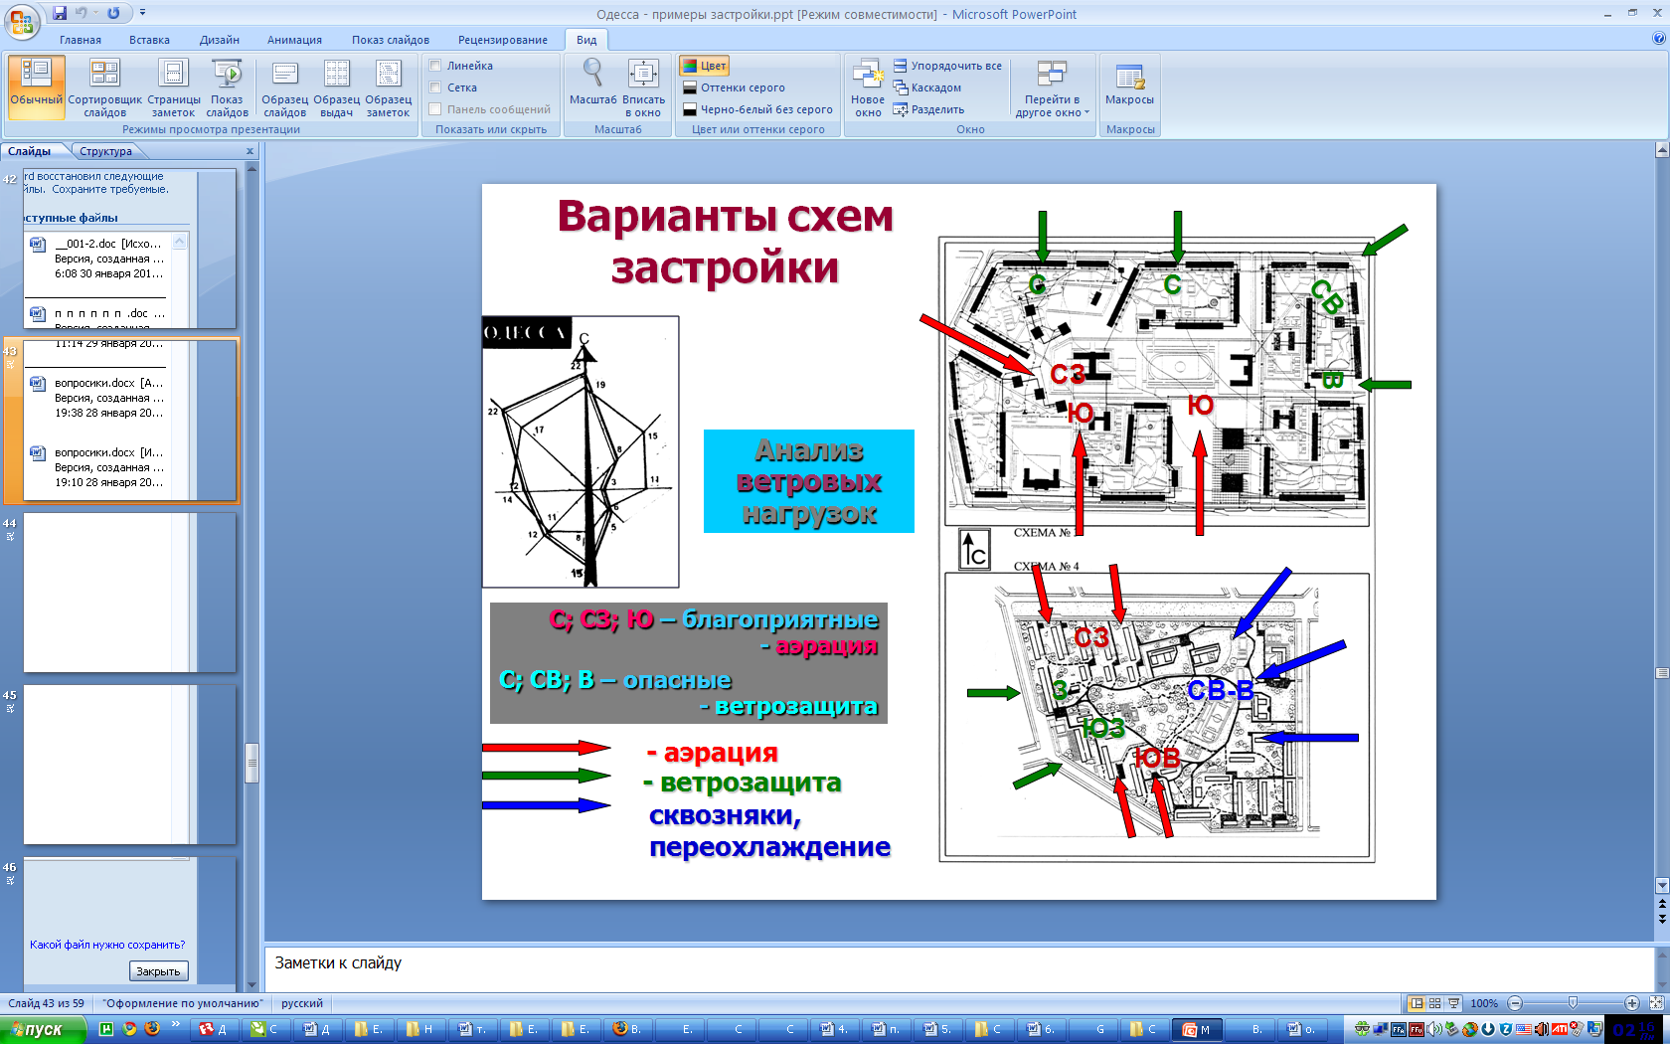Click status bar normal view icon

tap(1417, 1003)
